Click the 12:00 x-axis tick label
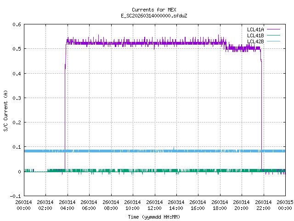 point(154,205)
